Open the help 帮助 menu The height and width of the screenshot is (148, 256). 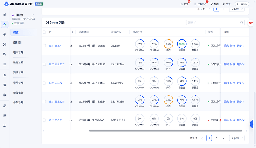pos(214,4)
